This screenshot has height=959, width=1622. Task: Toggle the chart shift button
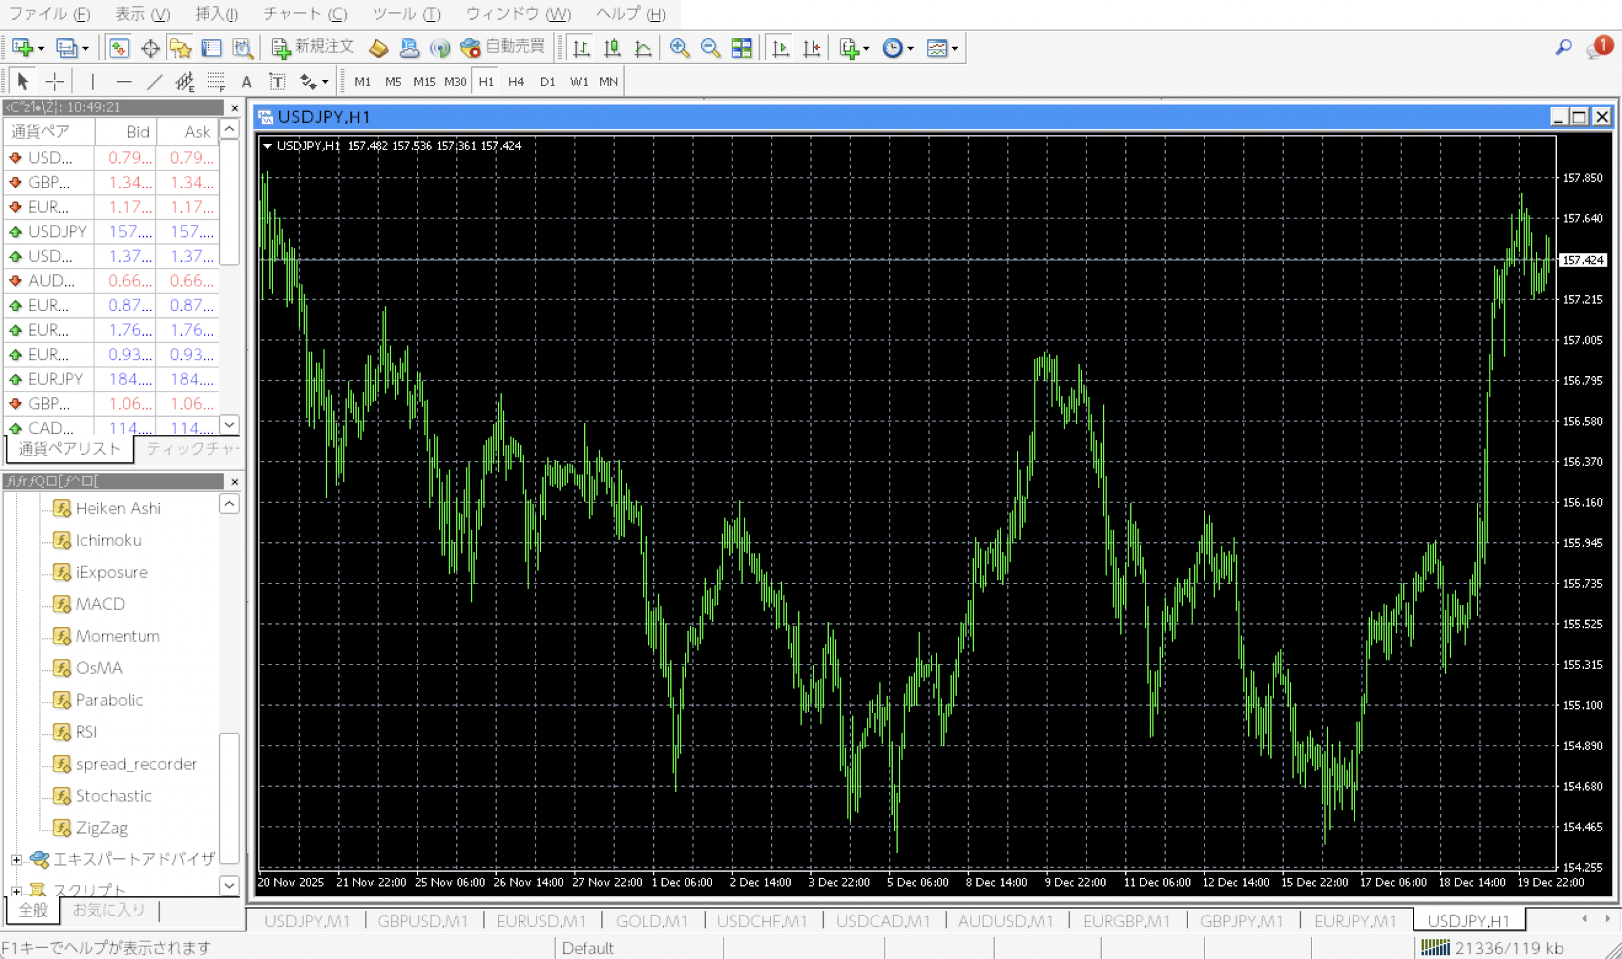811,48
